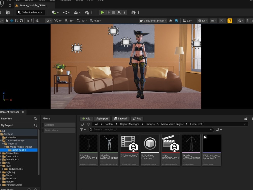
Task: Open the filter options icon dropdown
Action: pos(83,129)
